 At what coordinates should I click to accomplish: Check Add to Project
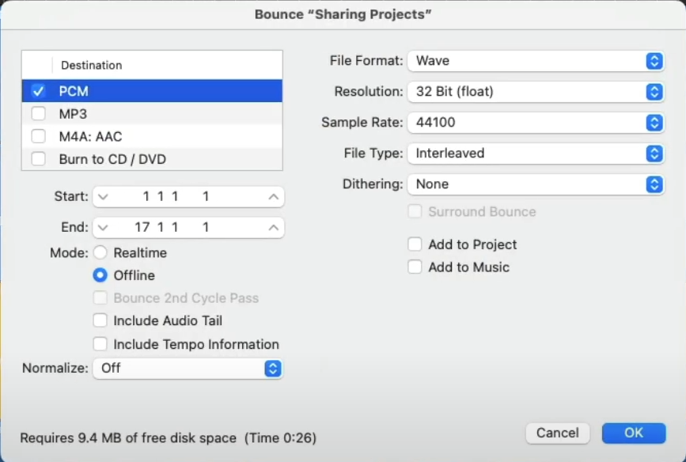point(415,244)
